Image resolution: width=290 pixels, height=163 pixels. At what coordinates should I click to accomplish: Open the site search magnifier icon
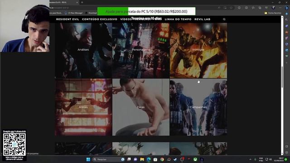(224, 19)
